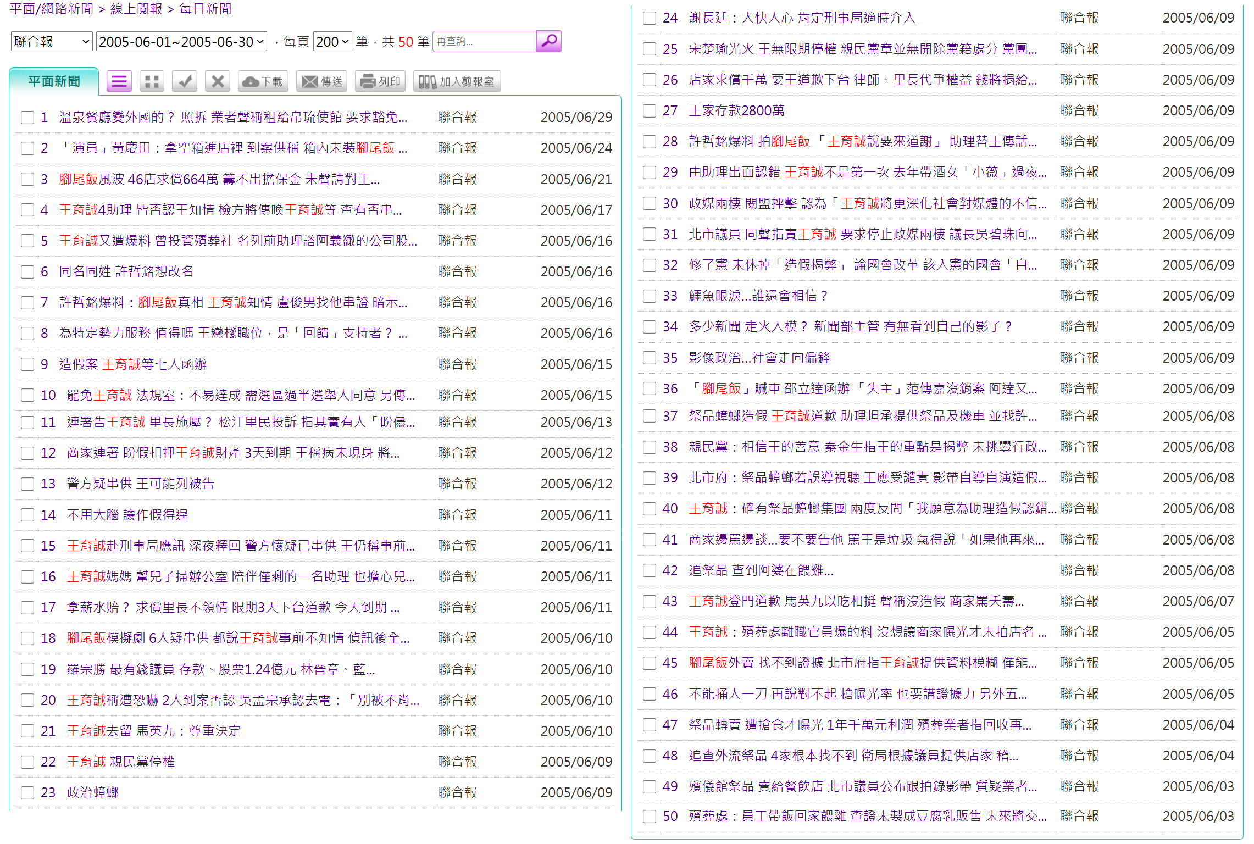This screenshot has height=844, width=1254.
Task: Go to 平面/網路新聞 breadcrumb
Action: 52,9
